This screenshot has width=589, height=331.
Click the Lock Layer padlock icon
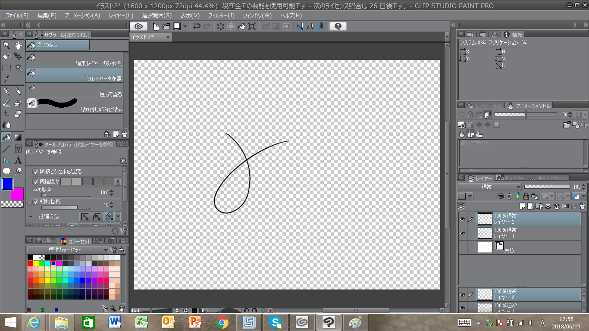525,197
